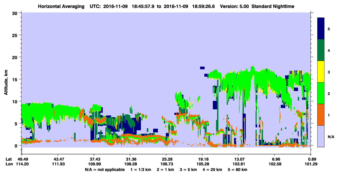The image size is (345, 177).
Task: Click the 30 altitude tick label
Action: tap(16, 13)
